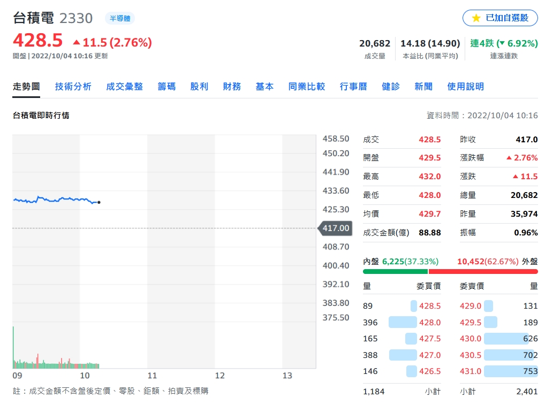
Task: Click the bid price 427.5
Action: click(x=430, y=338)
